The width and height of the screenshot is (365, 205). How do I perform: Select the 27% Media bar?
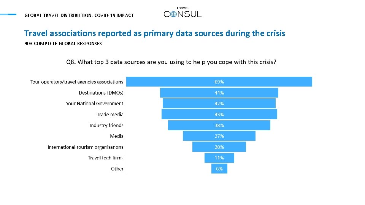219,136
